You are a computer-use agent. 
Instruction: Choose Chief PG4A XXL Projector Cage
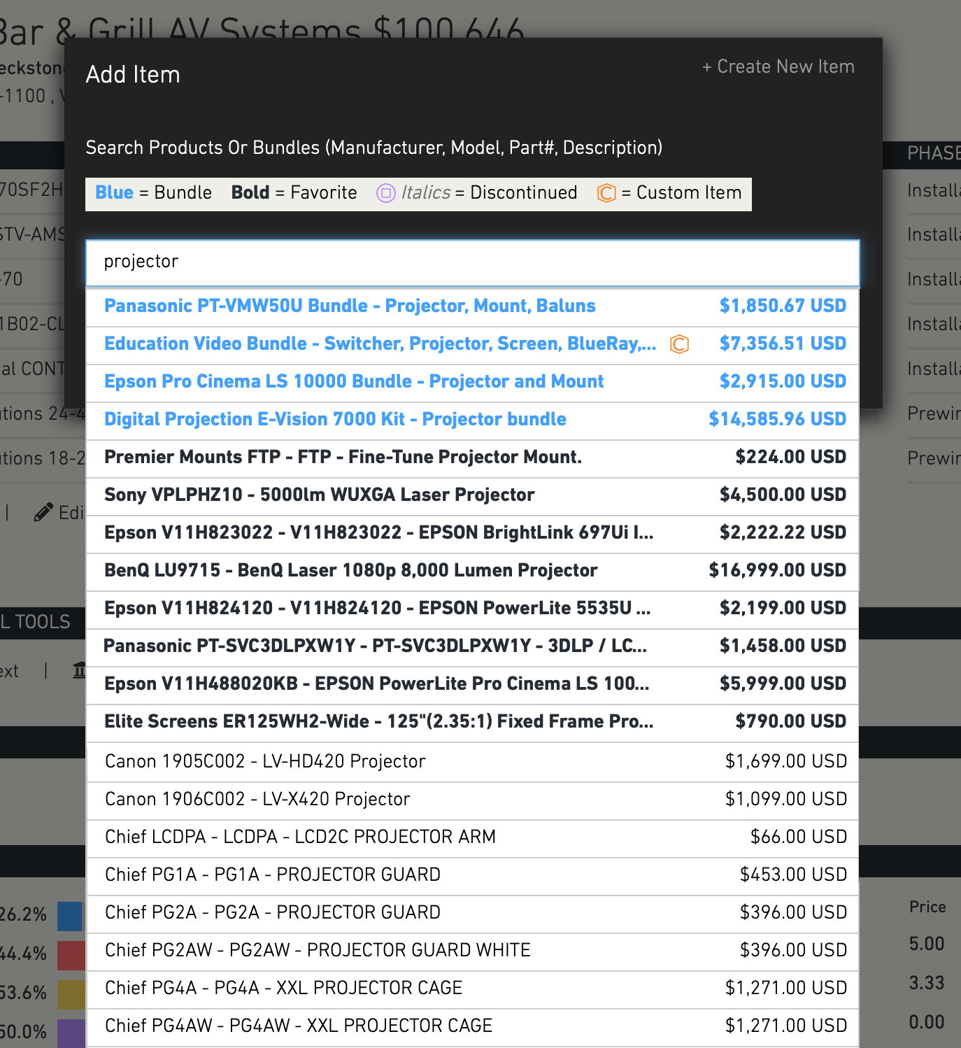pyautogui.click(x=472, y=989)
